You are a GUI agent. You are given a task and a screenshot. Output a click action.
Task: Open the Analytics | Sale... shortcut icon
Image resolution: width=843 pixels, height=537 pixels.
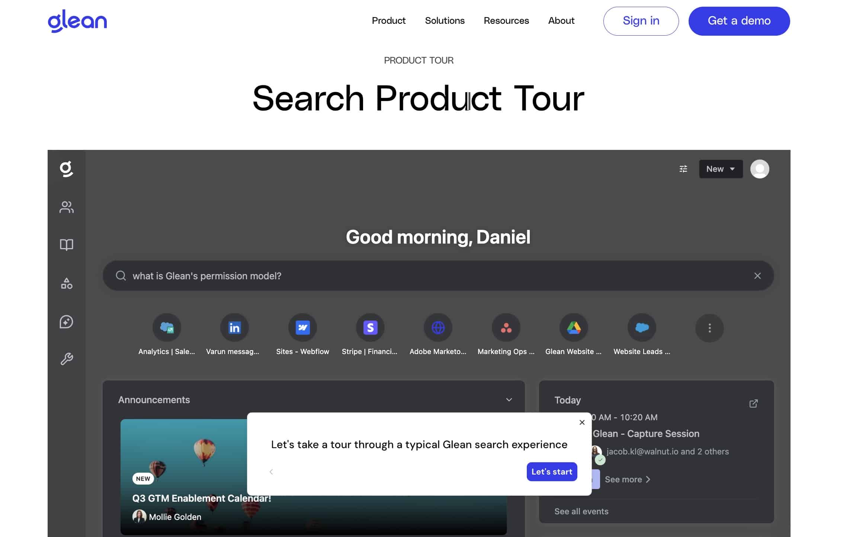pyautogui.click(x=167, y=328)
